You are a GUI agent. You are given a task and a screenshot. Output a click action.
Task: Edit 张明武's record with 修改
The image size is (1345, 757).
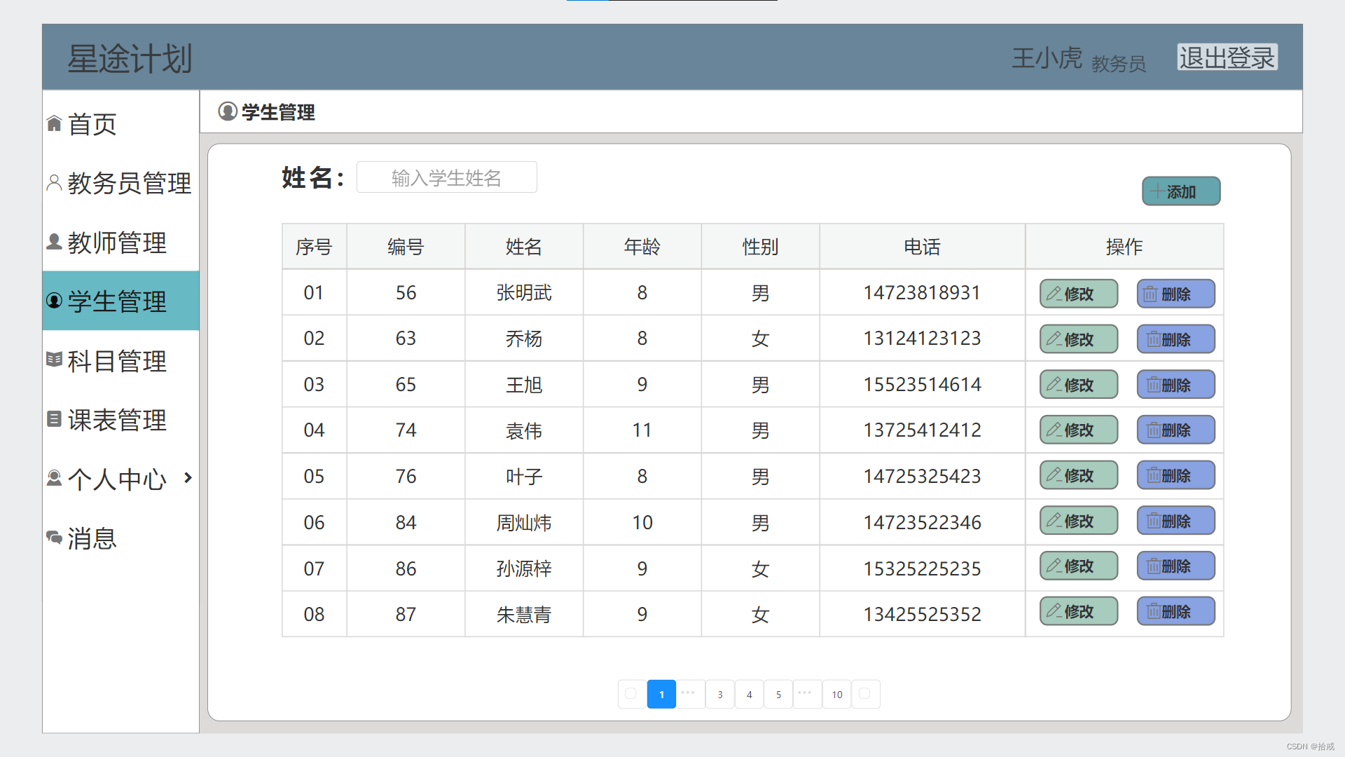click(x=1078, y=294)
